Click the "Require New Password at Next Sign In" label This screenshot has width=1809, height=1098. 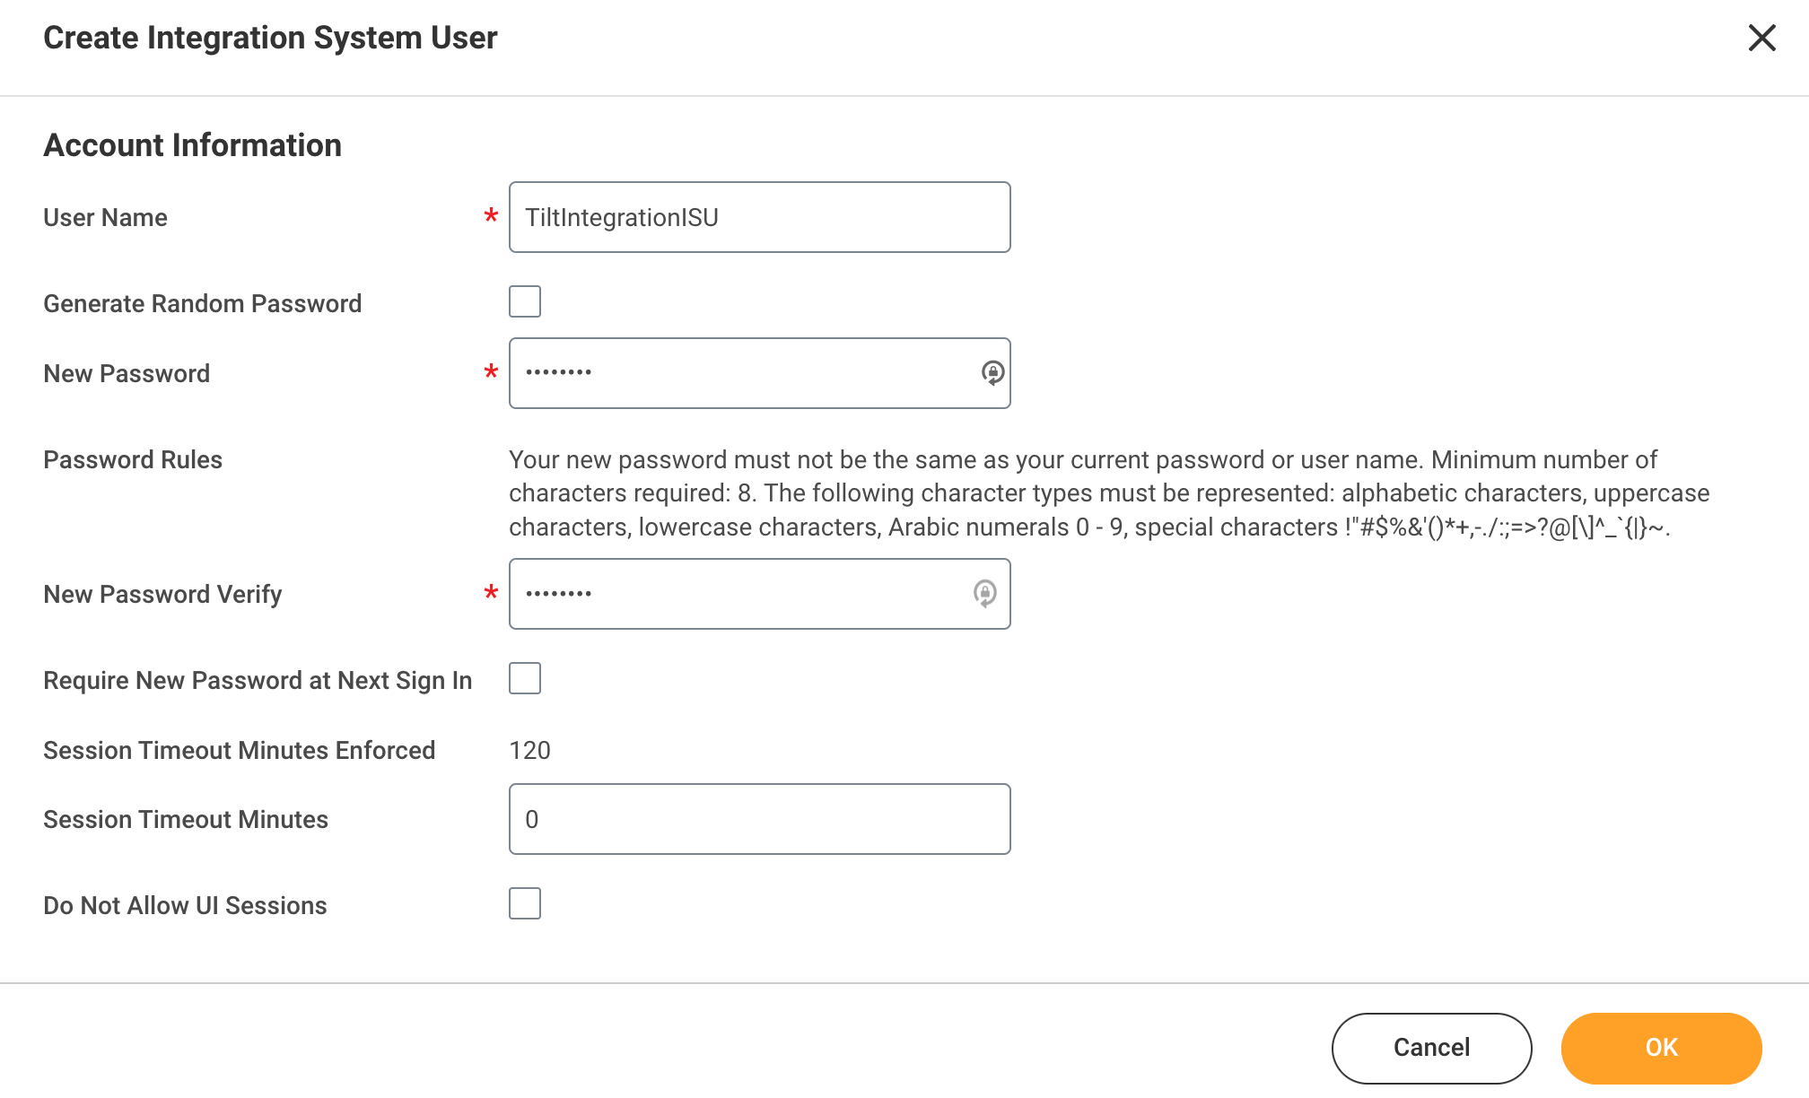pyautogui.click(x=258, y=681)
